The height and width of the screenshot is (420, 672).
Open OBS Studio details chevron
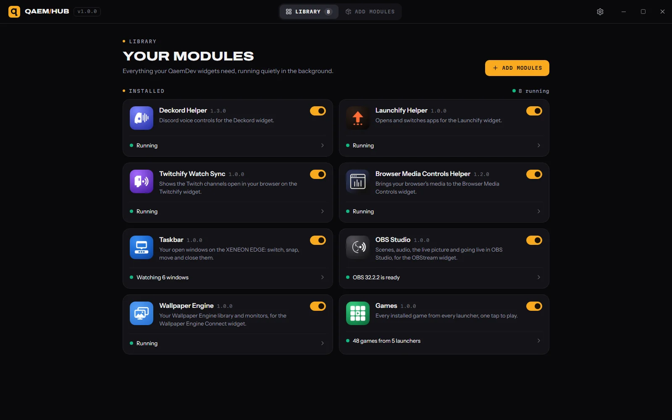pos(539,277)
